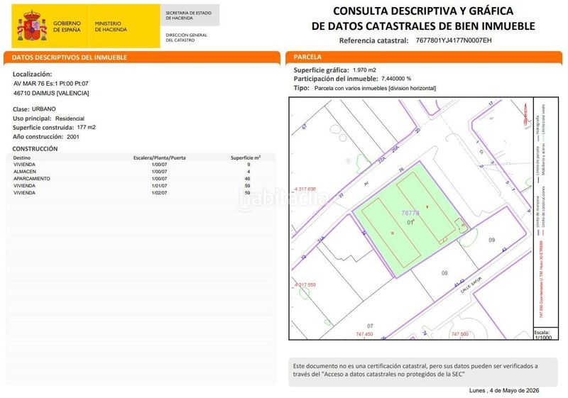Select 'SECRETARÍA DE ESTADO DE HACIENDA' label
The height and width of the screenshot is (398, 568).
coord(188,15)
